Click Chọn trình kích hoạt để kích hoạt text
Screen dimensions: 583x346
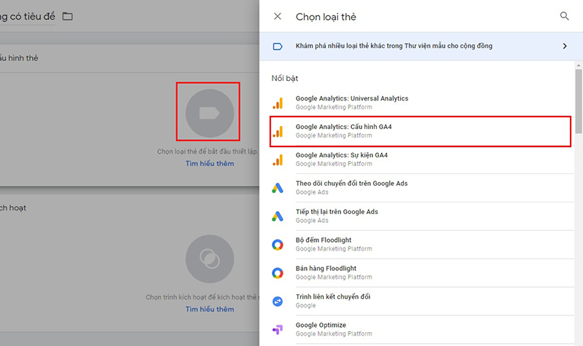click(202, 297)
